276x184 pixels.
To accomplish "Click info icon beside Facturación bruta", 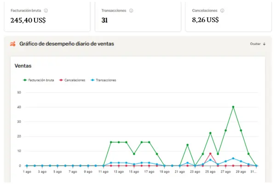I will (x=46, y=10).
